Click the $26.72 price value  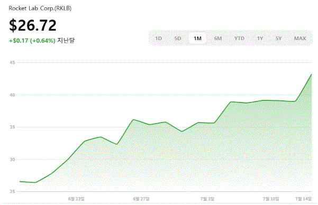point(33,25)
